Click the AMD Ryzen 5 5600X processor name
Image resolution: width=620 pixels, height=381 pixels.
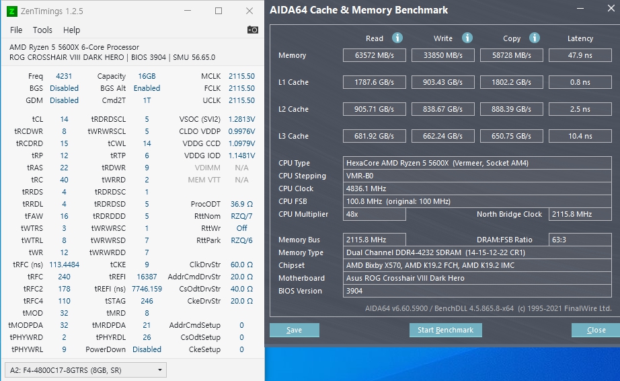(75, 47)
